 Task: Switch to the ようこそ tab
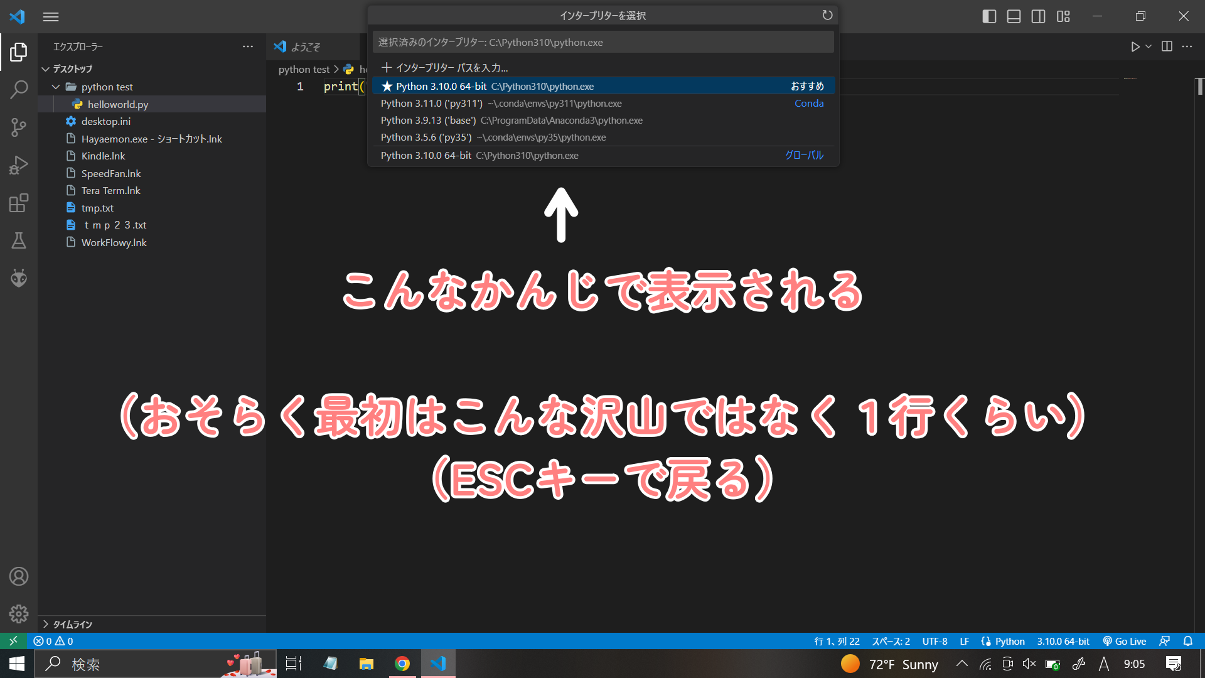304,46
